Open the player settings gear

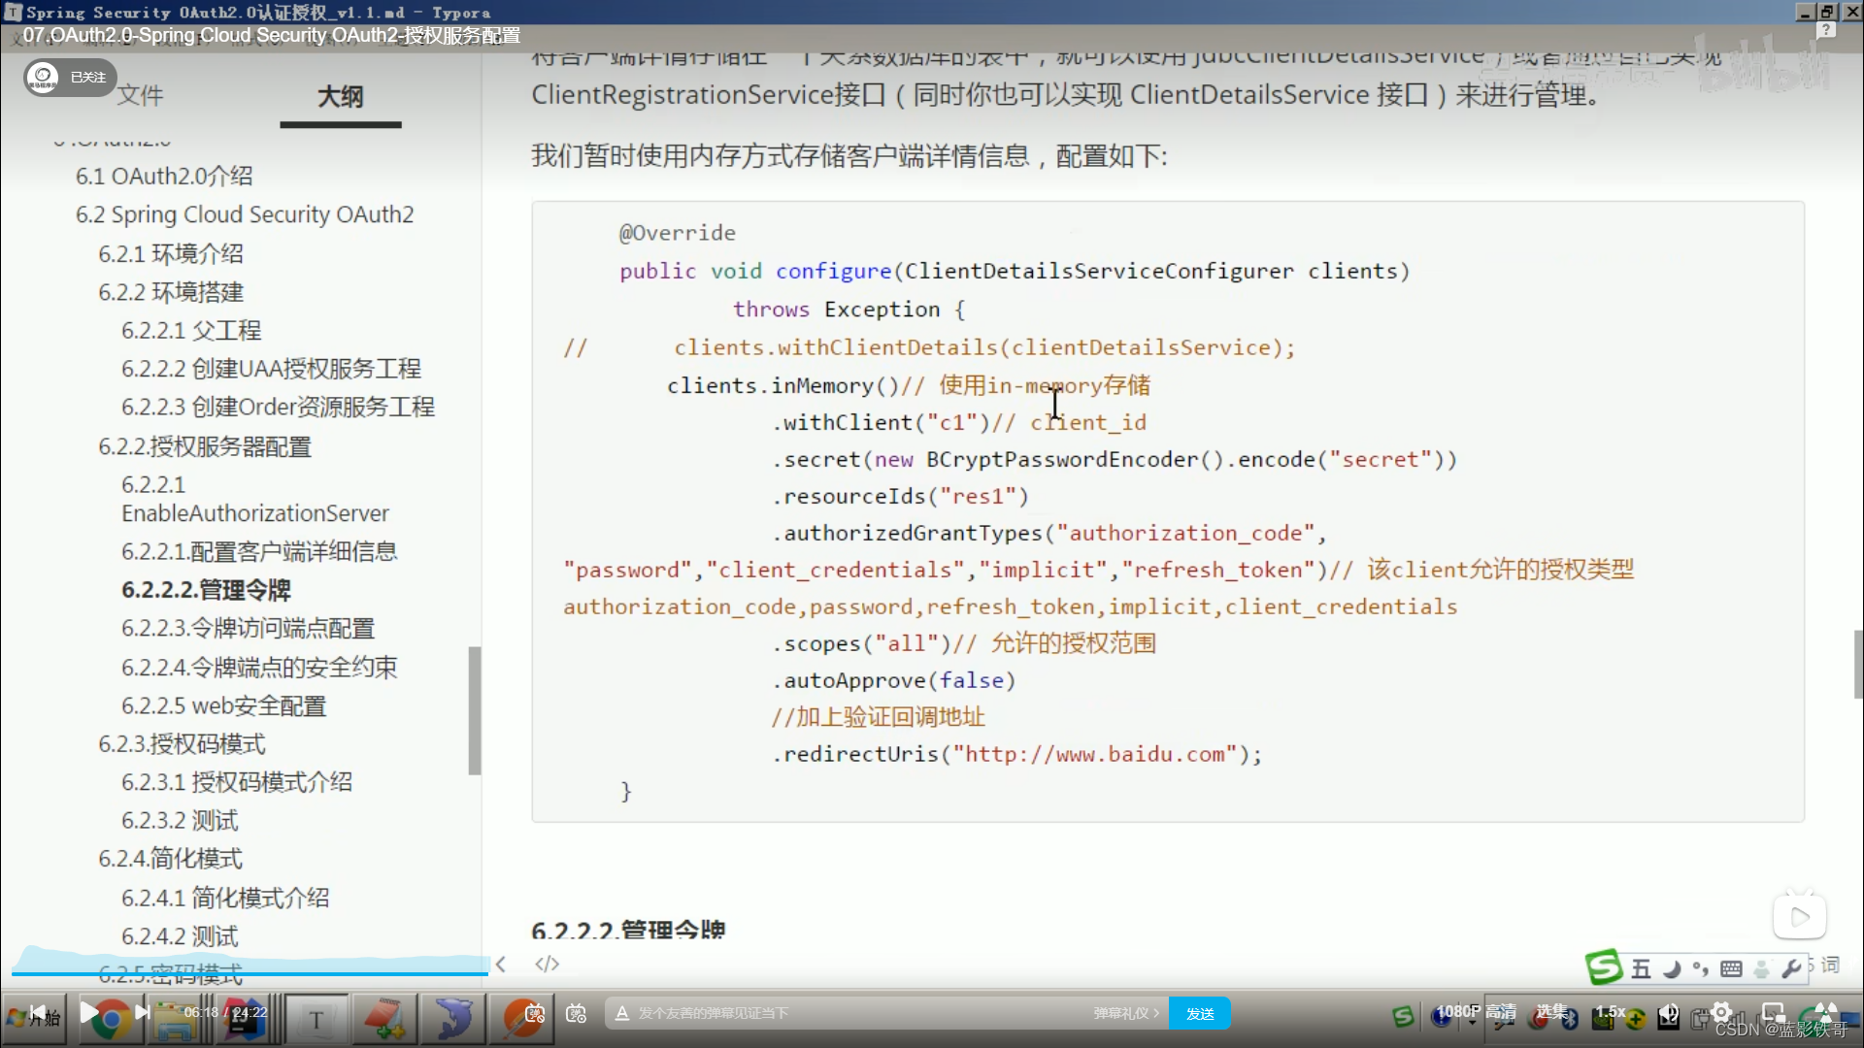click(x=1721, y=1012)
